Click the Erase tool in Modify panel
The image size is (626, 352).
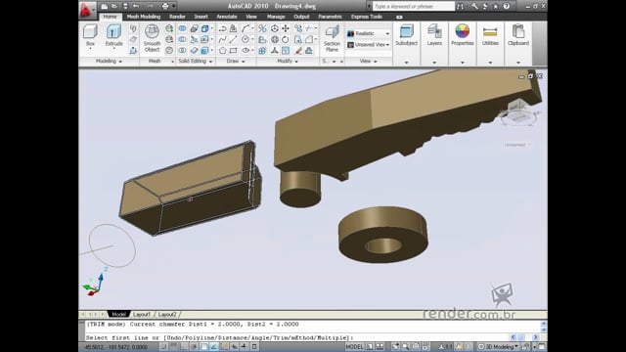point(298,51)
